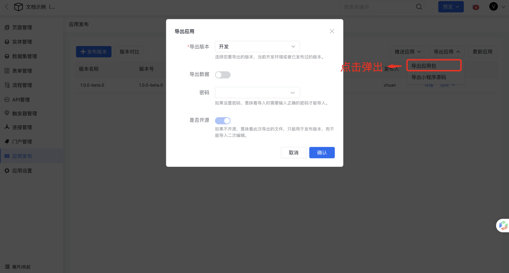Open 页面管理 from the sidebar
This screenshot has height=273, width=509.
point(22,27)
